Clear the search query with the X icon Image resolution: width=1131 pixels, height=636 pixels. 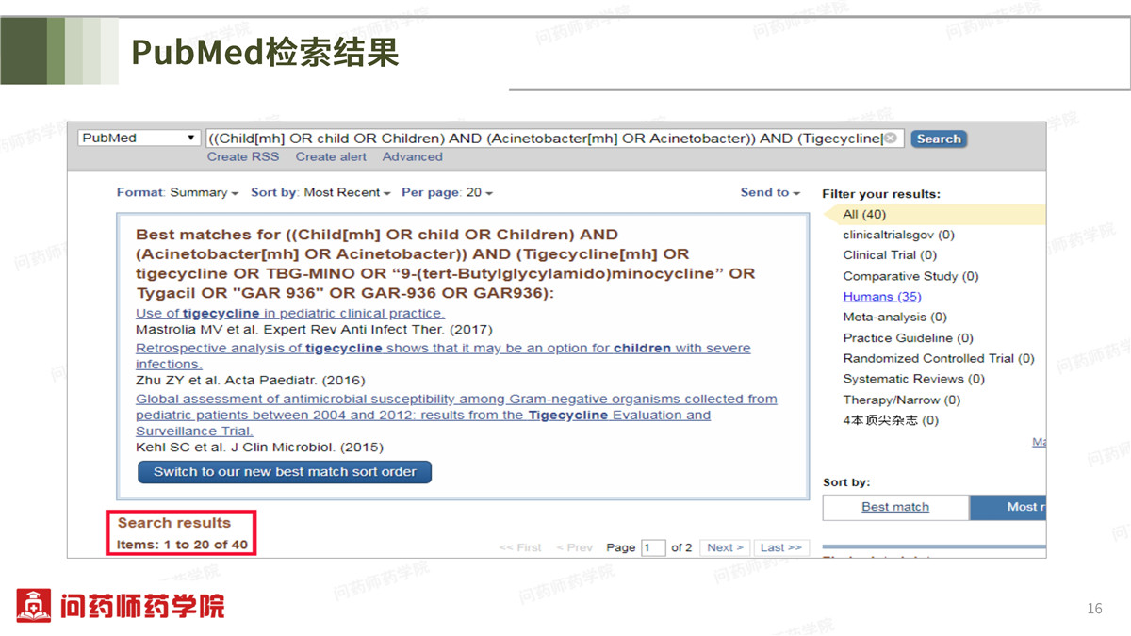[891, 138]
